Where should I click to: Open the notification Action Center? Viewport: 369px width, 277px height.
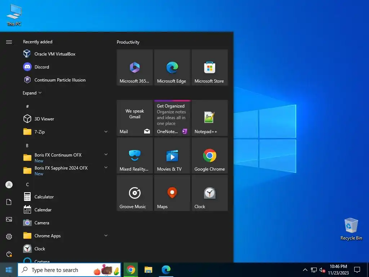point(357,270)
